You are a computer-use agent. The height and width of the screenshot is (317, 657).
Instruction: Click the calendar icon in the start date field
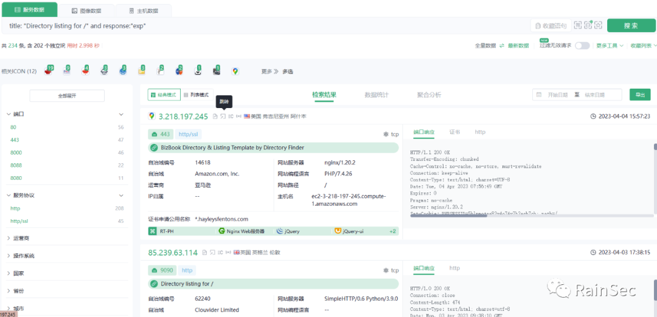tap(539, 95)
